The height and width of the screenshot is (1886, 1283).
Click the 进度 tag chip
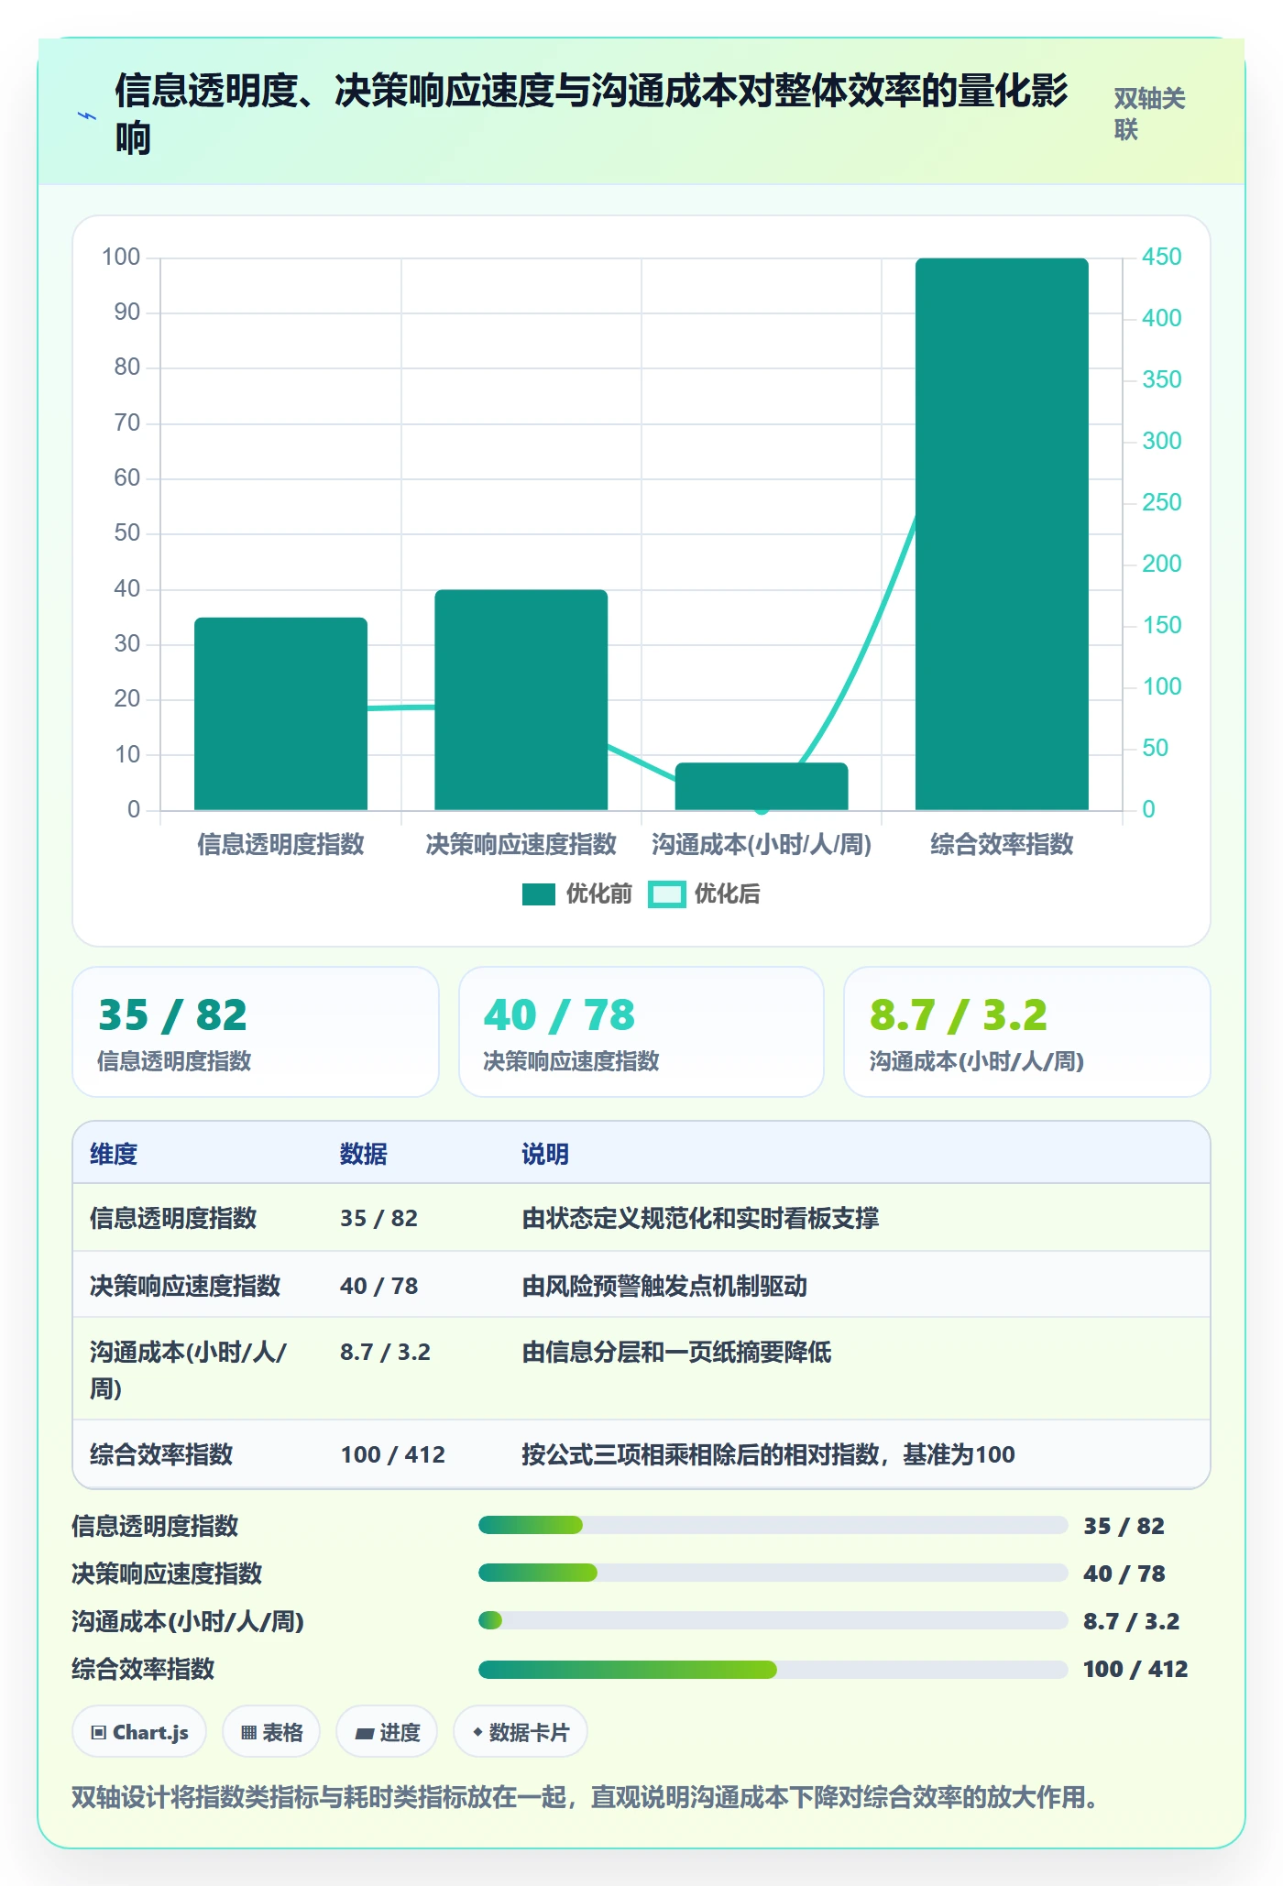[x=387, y=1732]
